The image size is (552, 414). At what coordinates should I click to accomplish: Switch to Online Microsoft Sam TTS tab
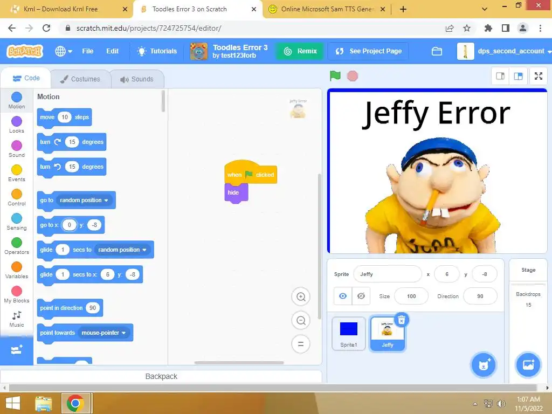pos(327,9)
